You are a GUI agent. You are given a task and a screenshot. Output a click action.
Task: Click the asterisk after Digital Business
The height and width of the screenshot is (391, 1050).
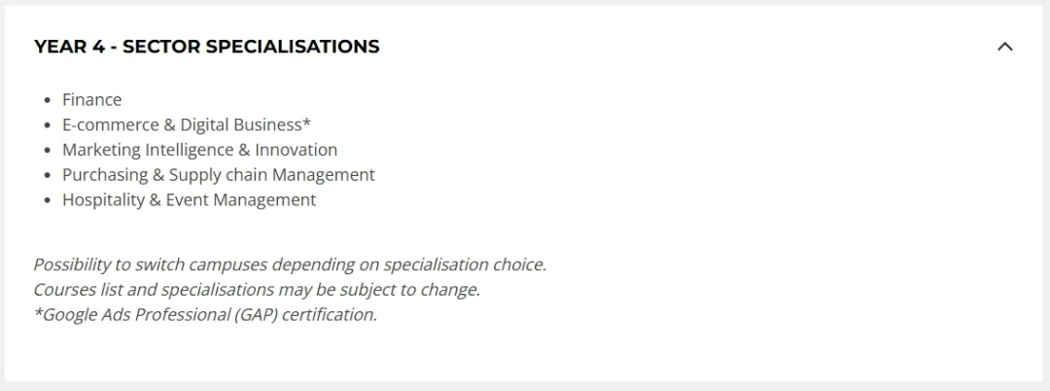click(306, 123)
